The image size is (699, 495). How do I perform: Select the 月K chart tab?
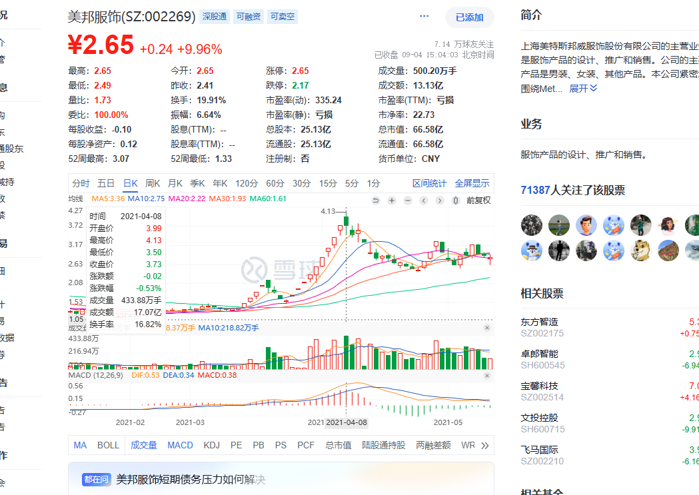[x=175, y=184]
